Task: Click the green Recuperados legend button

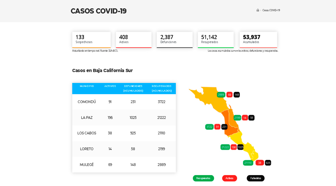Action: (203, 178)
